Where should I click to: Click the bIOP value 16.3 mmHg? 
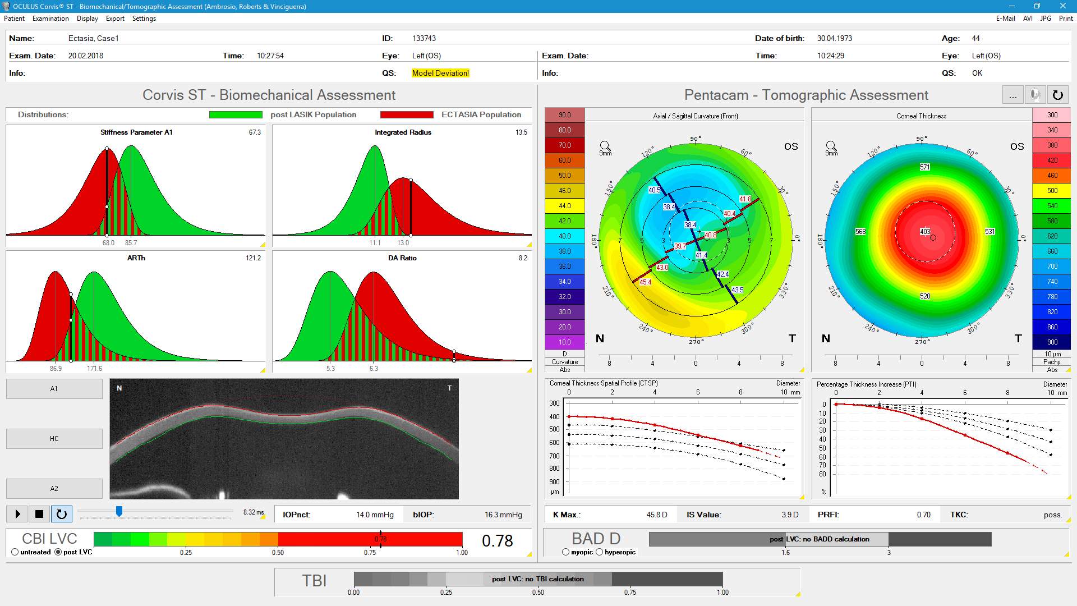tap(503, 515)
